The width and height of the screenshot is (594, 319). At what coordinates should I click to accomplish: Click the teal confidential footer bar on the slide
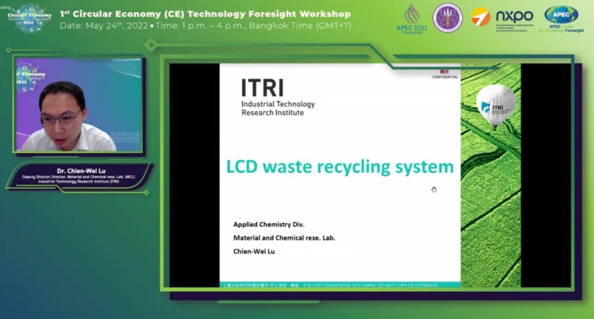coord(340,285)
